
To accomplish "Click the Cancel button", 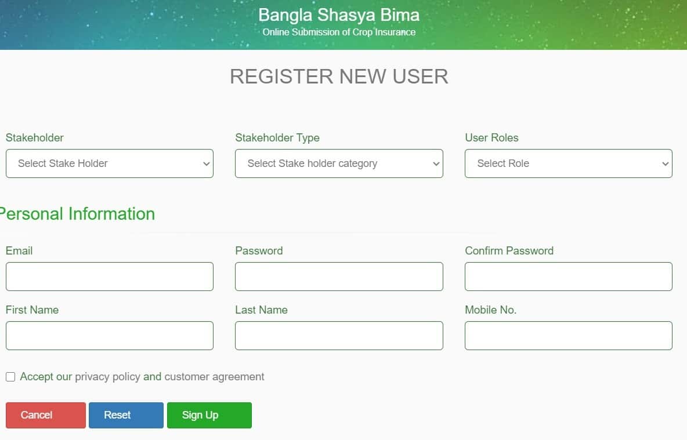I will (45, 415).
